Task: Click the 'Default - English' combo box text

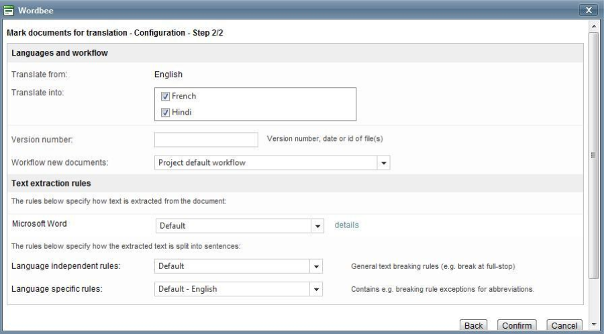Action: click(232, 290)
